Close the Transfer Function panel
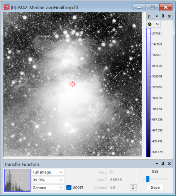The height and width of the screenshot is (196, 176). point(169,164)
